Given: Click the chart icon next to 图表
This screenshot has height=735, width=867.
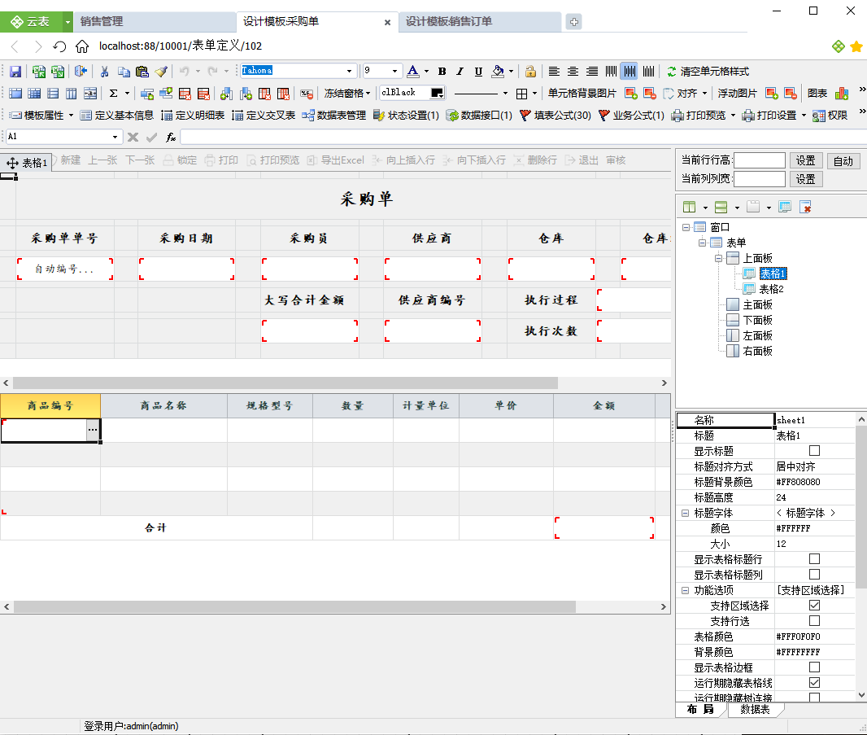Looking at the screenshot, I should point(842,94).
